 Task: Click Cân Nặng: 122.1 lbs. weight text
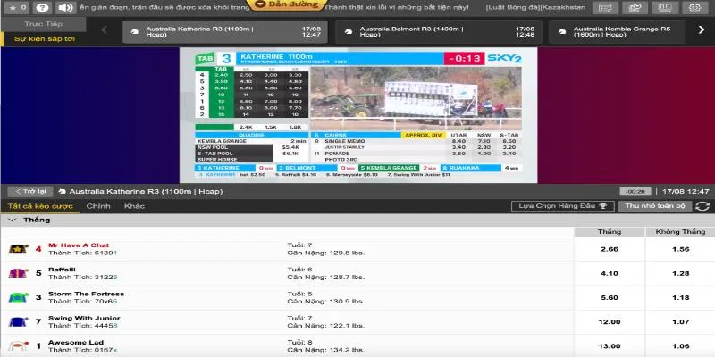pyautogui.click(x=325, y=326)
